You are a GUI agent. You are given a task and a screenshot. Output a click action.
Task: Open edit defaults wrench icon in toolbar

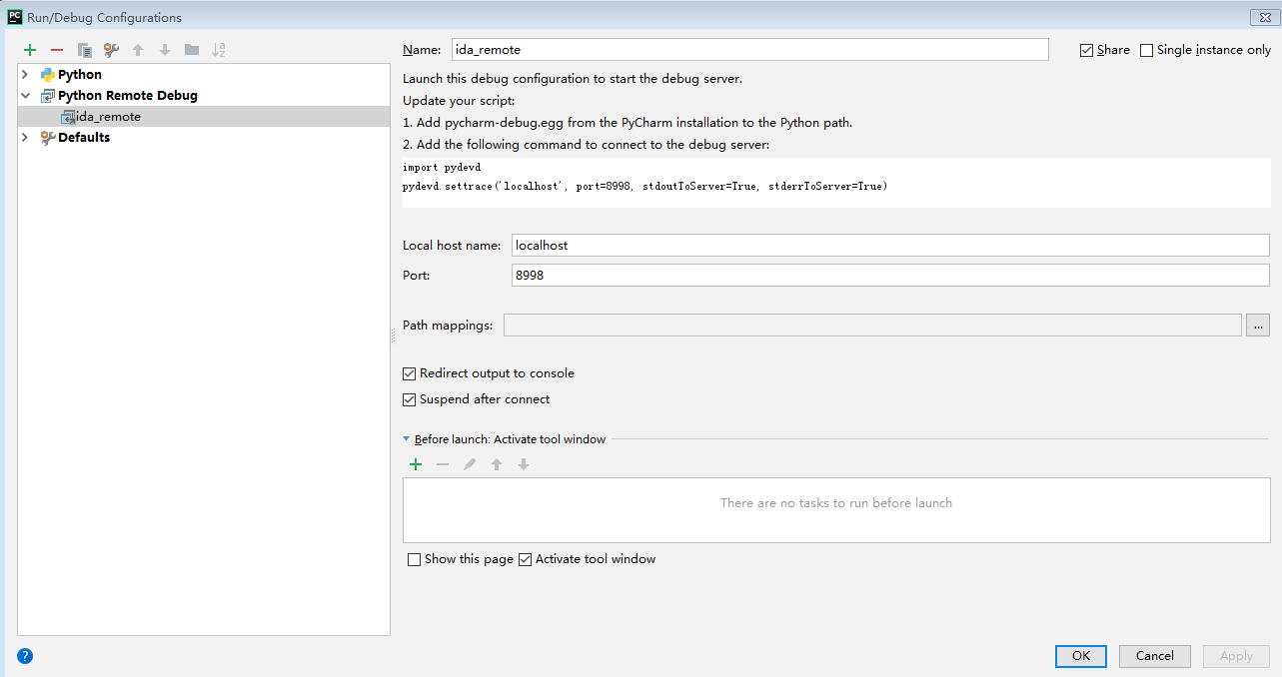click(111, 50)
